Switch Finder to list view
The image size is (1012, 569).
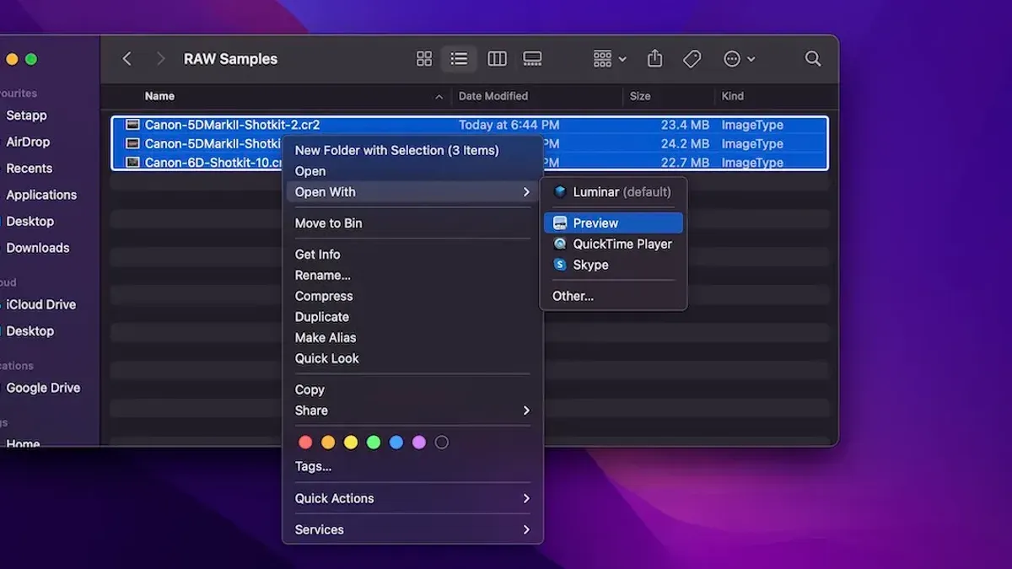[459, 58]
